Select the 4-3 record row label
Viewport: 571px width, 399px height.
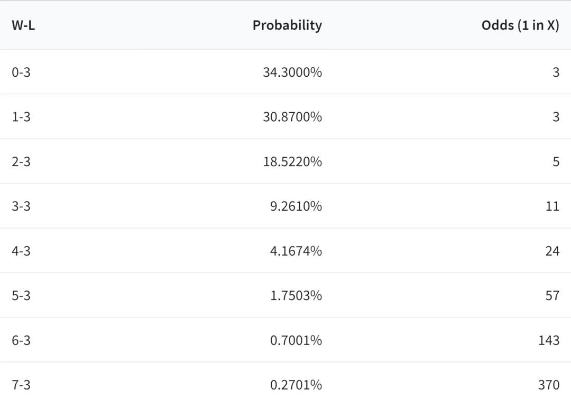tap(21, 251)
